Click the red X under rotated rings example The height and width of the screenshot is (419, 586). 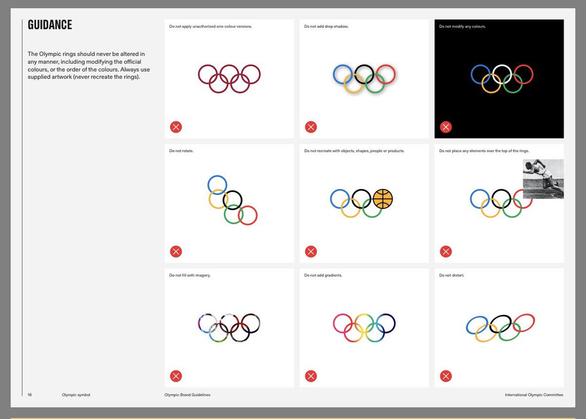176,251
